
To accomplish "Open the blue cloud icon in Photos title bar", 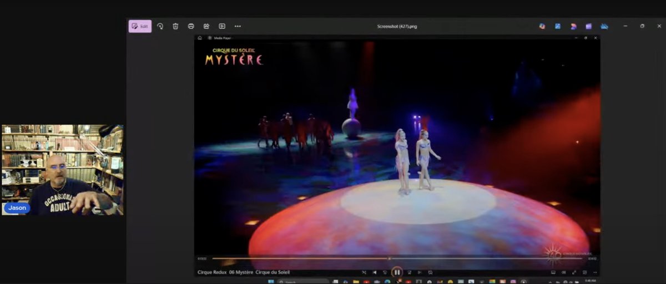I will (x=604, y=26).
